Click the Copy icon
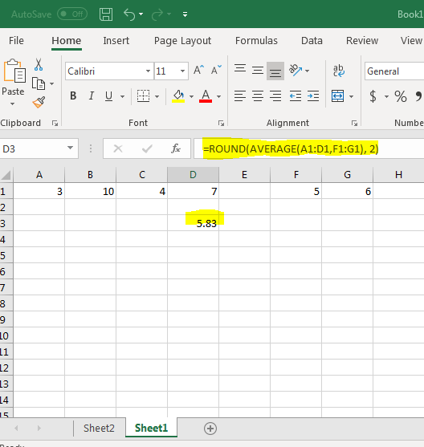 click(x=39, y=83)
